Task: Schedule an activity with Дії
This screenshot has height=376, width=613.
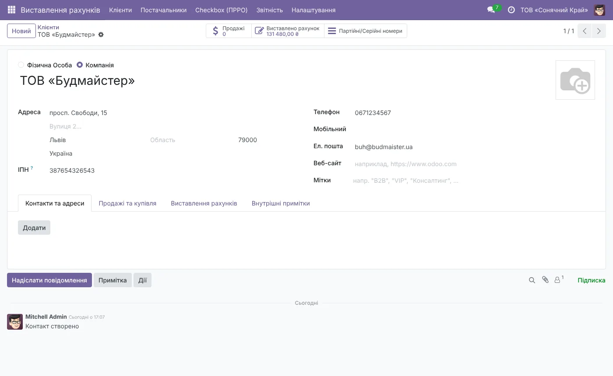Action: coord(142,280)
